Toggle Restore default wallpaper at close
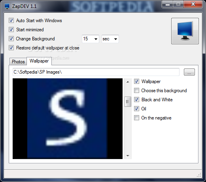Screen dimensions: 206x182 (x=11, y=48)
